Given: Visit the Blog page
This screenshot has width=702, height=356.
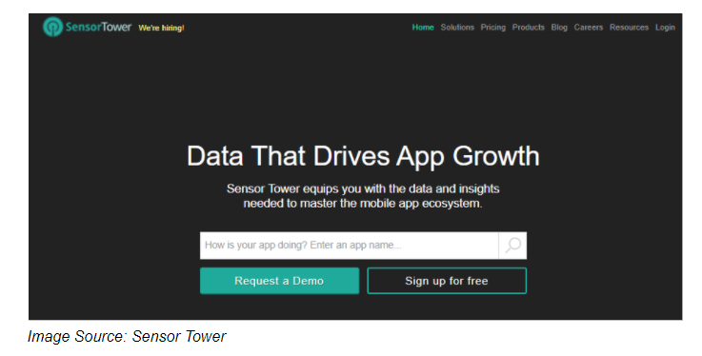Looking at the screenshot, I should click(x=559, y=28).
